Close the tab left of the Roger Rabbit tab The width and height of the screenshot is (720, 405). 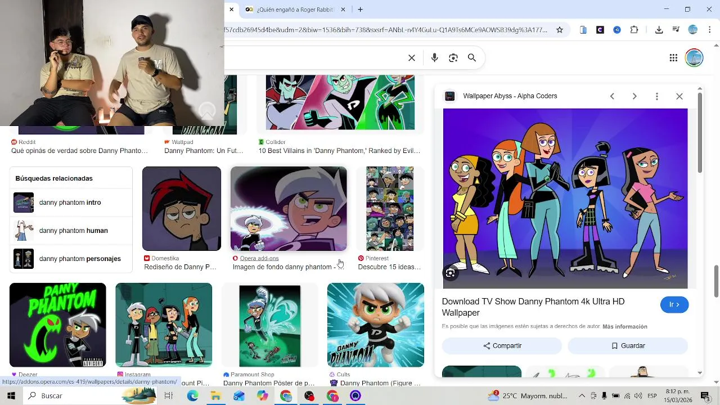(x=231, y=10)
